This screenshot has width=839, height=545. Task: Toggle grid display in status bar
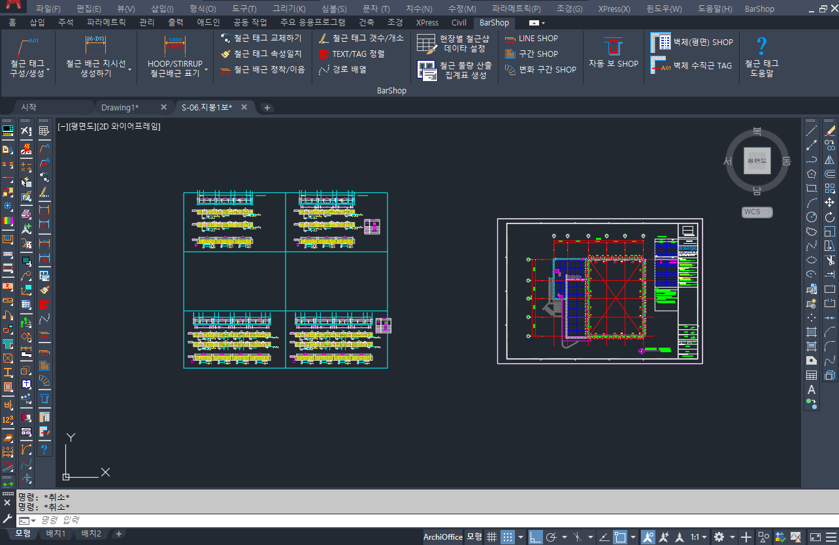492,537
